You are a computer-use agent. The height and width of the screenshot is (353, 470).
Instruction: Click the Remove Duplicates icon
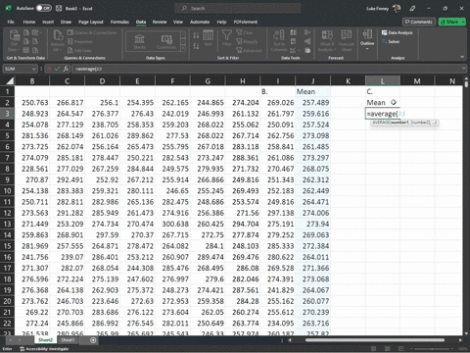[x=293, y=41]
